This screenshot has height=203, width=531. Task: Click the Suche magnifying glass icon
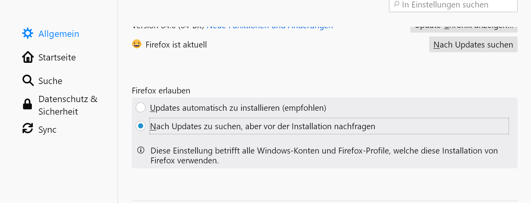click(28, 81)
